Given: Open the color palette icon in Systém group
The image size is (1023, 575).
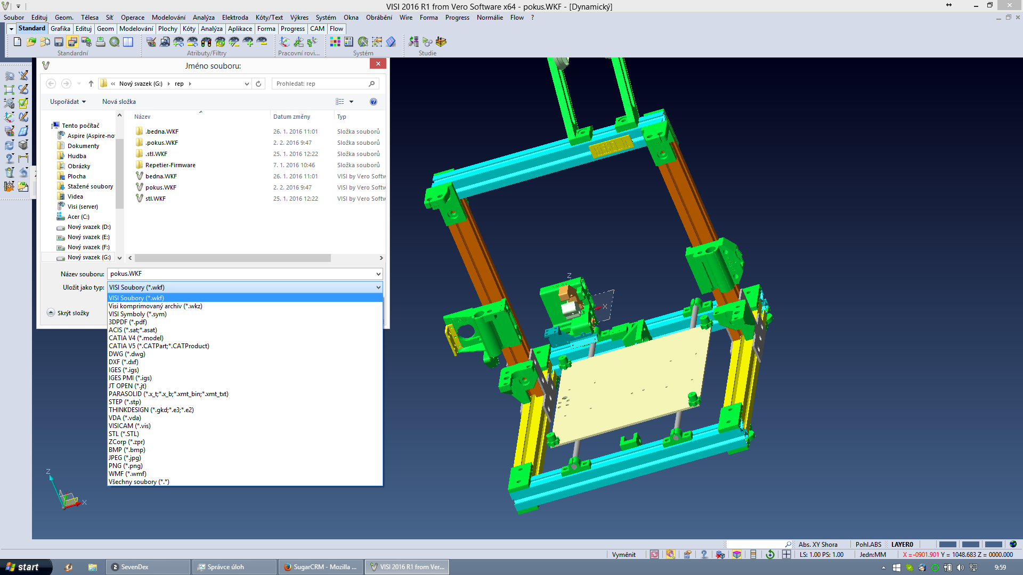Looking at the screenshot, I should point(335,42).
